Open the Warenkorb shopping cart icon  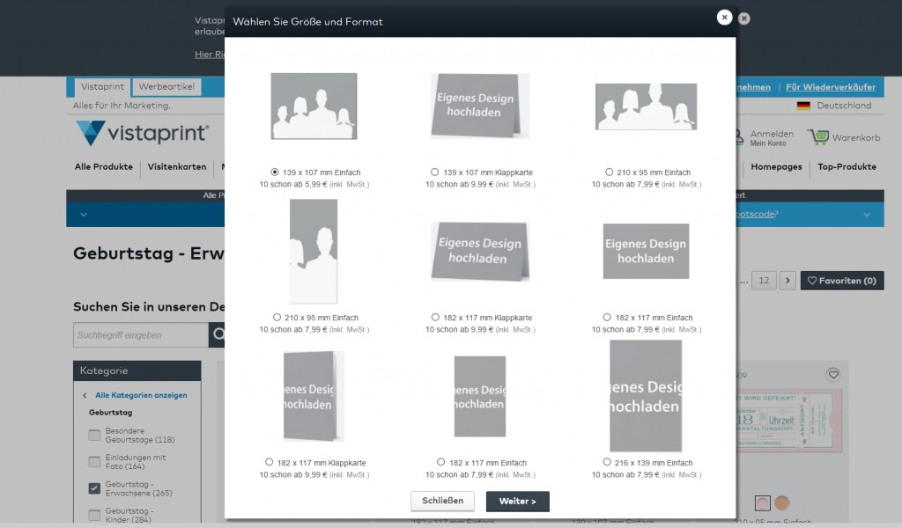[818, 137]
